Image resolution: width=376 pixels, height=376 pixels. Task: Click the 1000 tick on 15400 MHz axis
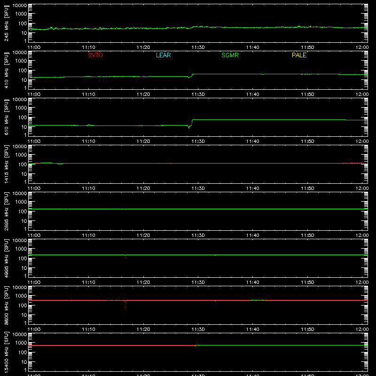pyautogui.click(x=21, y=343)
